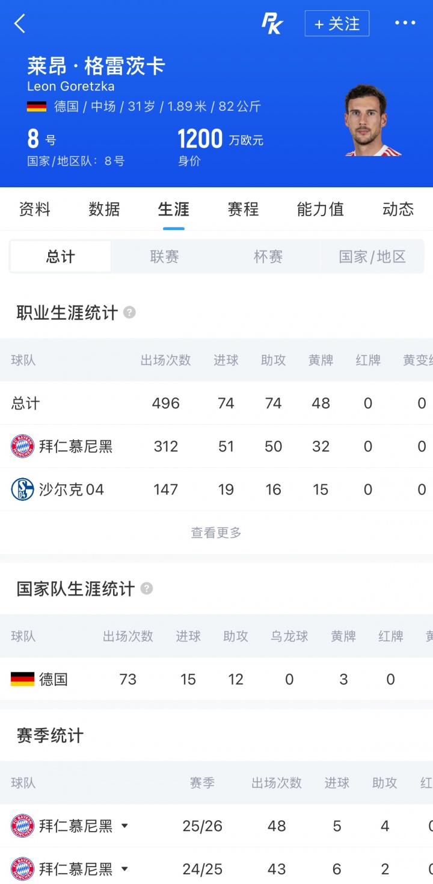Tap the help icon beside 职业生涯统计
Screen dimensions: 433x884
129,313
